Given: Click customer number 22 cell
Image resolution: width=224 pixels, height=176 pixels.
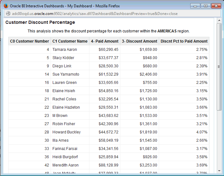Looking at the screenshot, I should 30,107.
